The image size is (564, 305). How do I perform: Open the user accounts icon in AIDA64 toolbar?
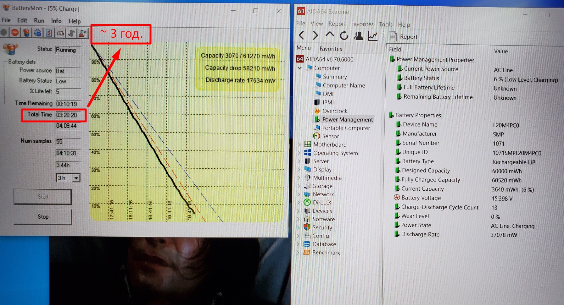coord(358,36)
